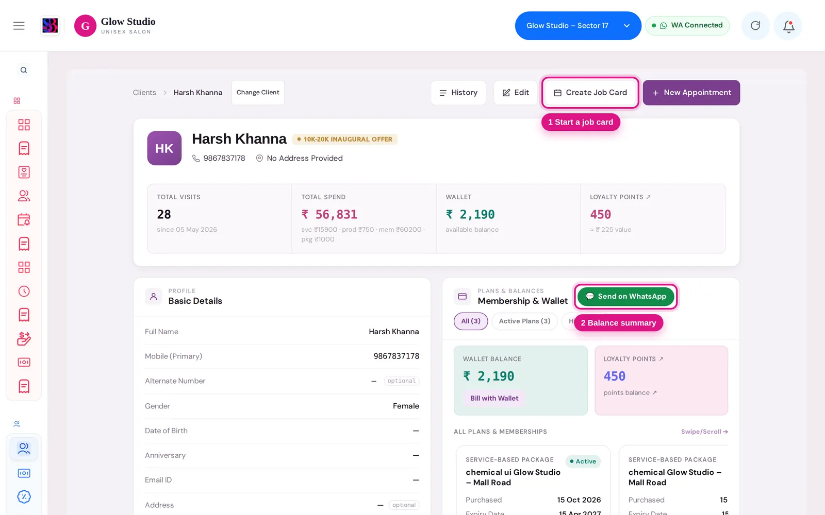This screenshot has height=515, width=825.
Task: Click the colorful app logo icon
Action: (50, 25)
